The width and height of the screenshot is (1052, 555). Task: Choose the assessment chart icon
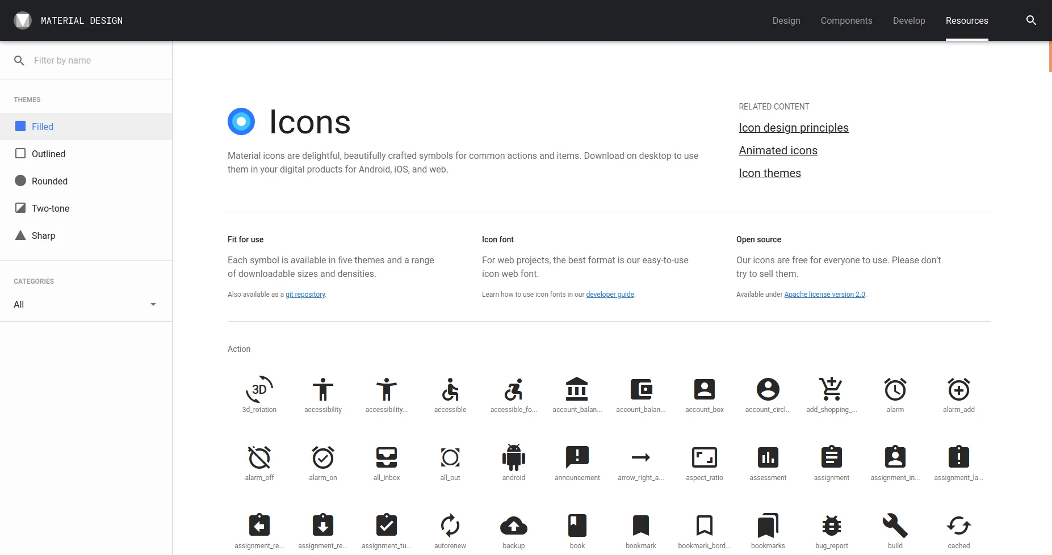tap(768, 458)
